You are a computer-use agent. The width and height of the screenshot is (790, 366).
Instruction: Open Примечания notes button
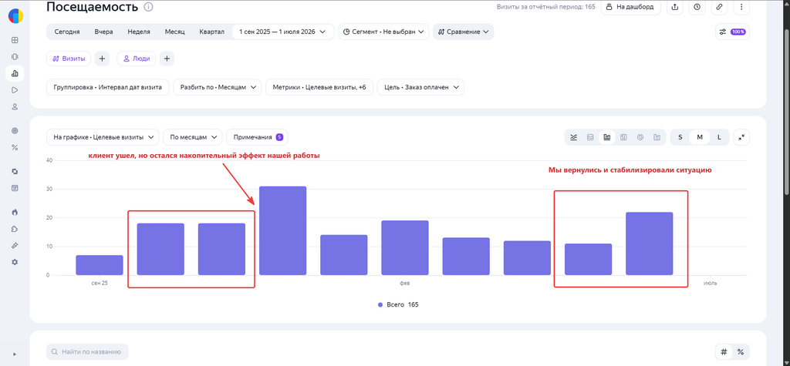(257, 137)
